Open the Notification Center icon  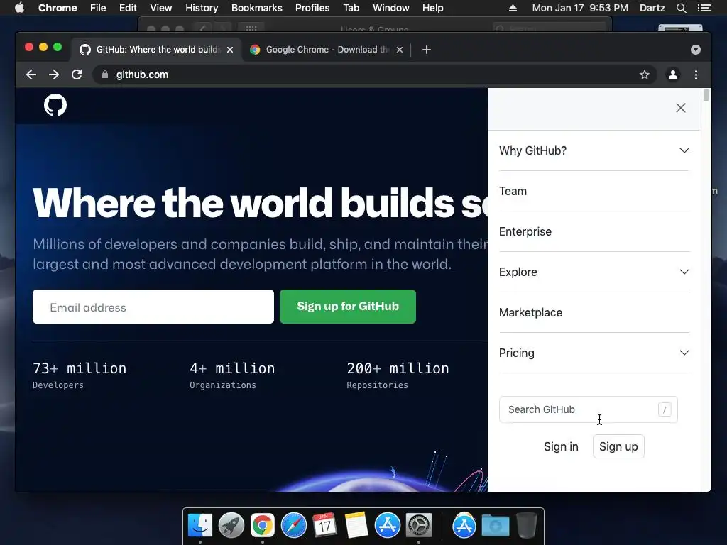coord(704,8)
